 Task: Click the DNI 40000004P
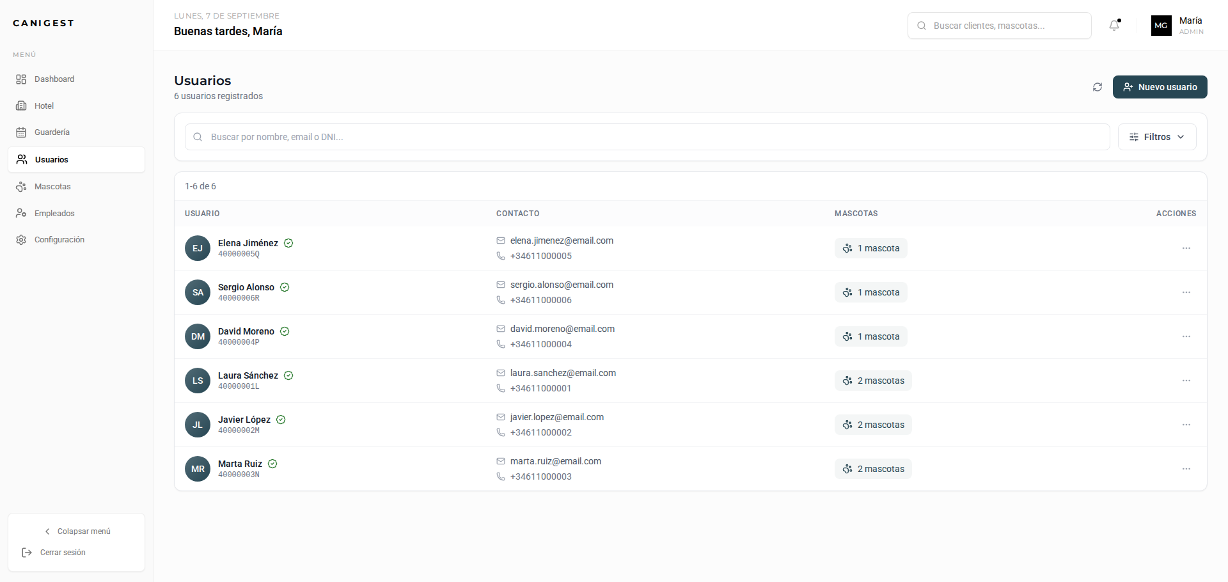(239, 342)
